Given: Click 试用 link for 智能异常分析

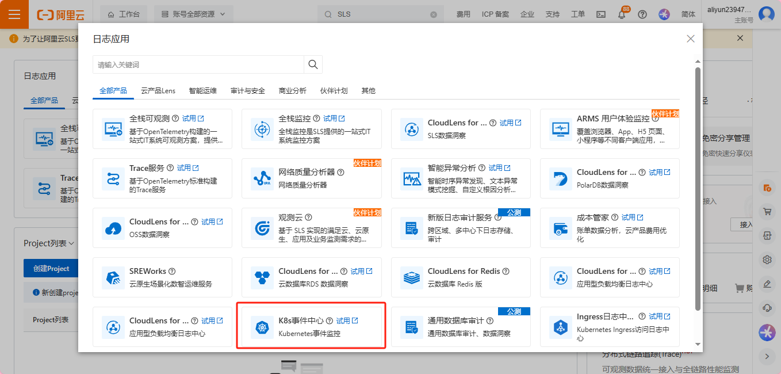Looking at the screenshot, I should point(499,168).
